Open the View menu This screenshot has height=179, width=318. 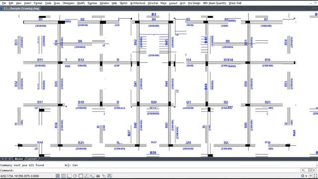(x=18, y=3)
